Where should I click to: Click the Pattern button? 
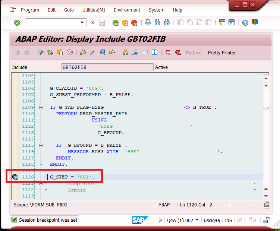[x=194, y=53]
